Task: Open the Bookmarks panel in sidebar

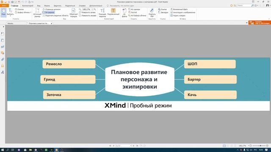Action: click(x=3, y=34)
